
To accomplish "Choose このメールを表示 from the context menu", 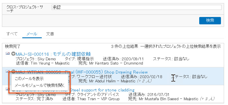I will pyautogui.click(x=29, y=79).
